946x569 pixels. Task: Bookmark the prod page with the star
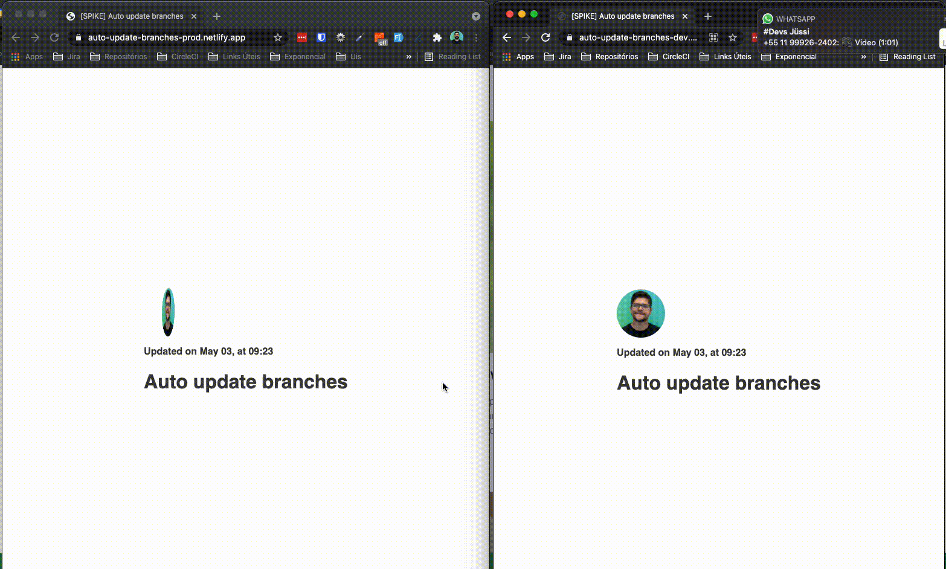[x=278, y=37]
